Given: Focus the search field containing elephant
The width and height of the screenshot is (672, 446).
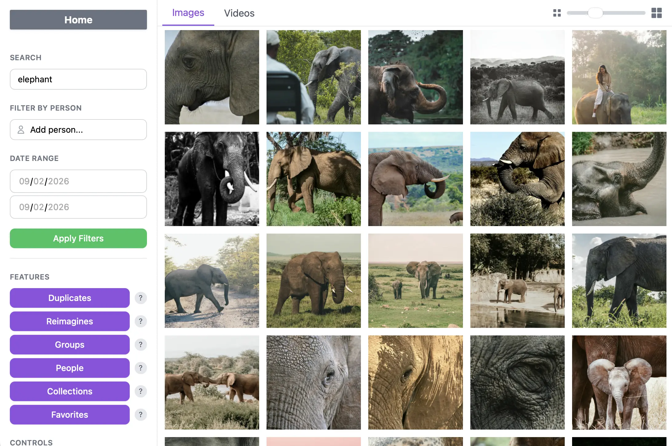Looking at the screenshot, I should [x=78, y=79].
